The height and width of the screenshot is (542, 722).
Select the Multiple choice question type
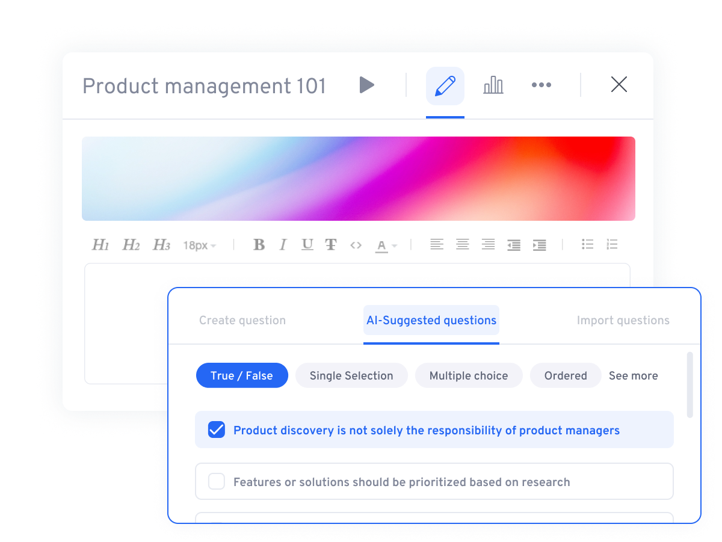click(469, 375)
